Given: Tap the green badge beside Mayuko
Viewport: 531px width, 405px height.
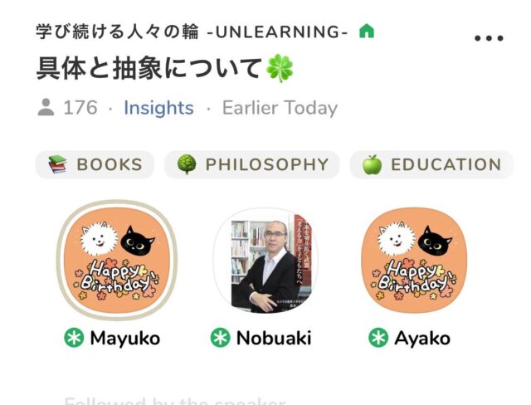Looking at the screenshot, I should coord(74,338).
